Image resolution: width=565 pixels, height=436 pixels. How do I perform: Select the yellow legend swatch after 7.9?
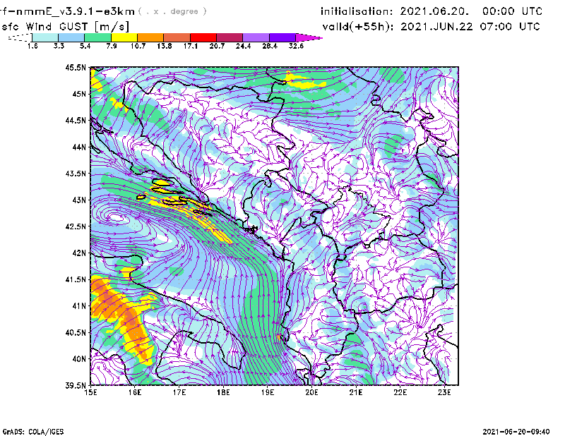[x=124, y=37]
